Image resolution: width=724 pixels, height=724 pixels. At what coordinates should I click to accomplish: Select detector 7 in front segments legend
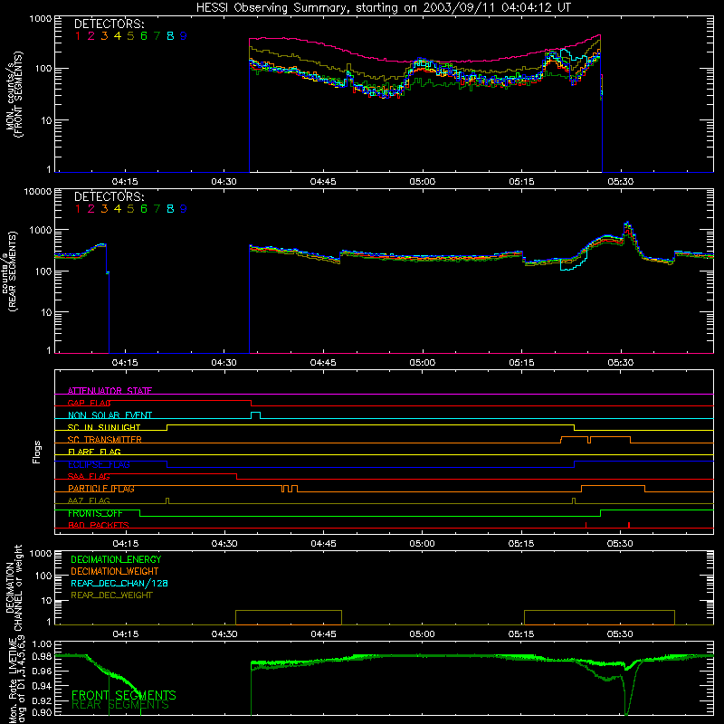point(157,36)
